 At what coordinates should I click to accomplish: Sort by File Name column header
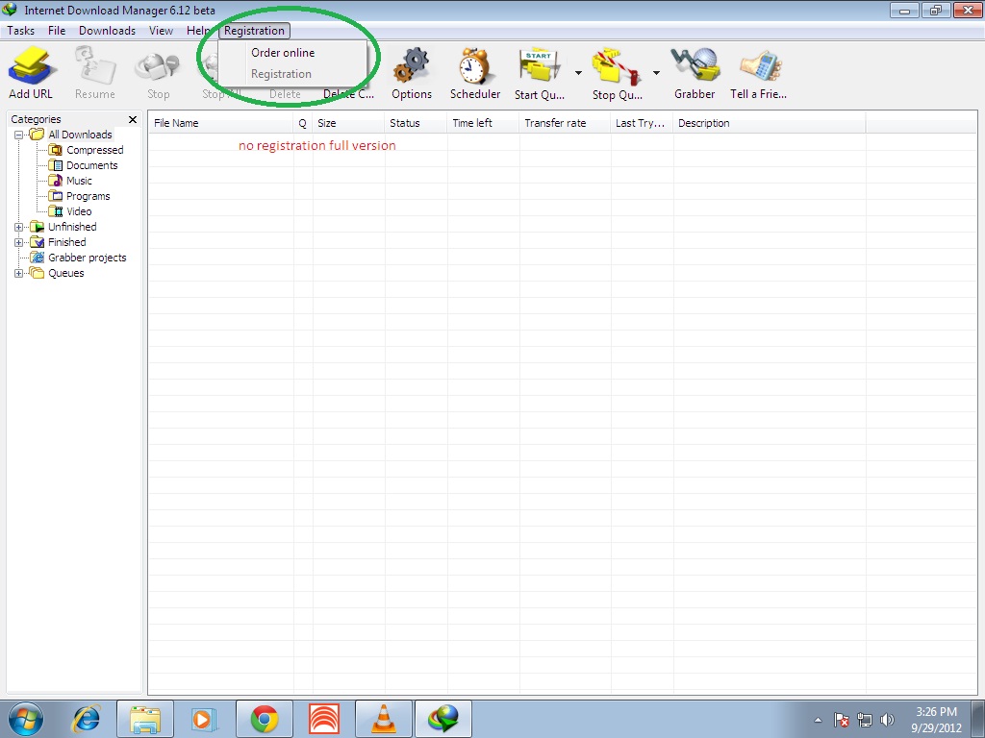pyautogui.click(x=220, y=123)
